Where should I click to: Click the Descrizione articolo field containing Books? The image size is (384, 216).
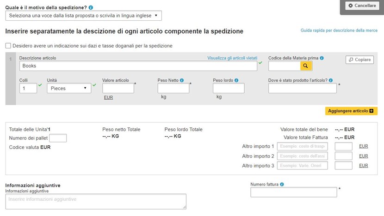(x=138, y=66)
